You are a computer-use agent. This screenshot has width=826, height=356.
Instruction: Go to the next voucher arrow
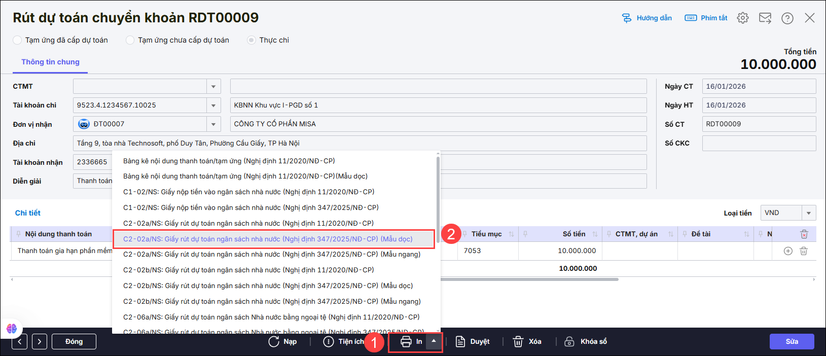click(x=40, y=342)
